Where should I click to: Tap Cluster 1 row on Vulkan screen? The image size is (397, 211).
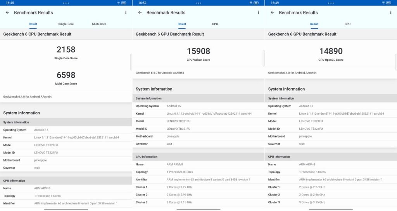pos(198,187)
